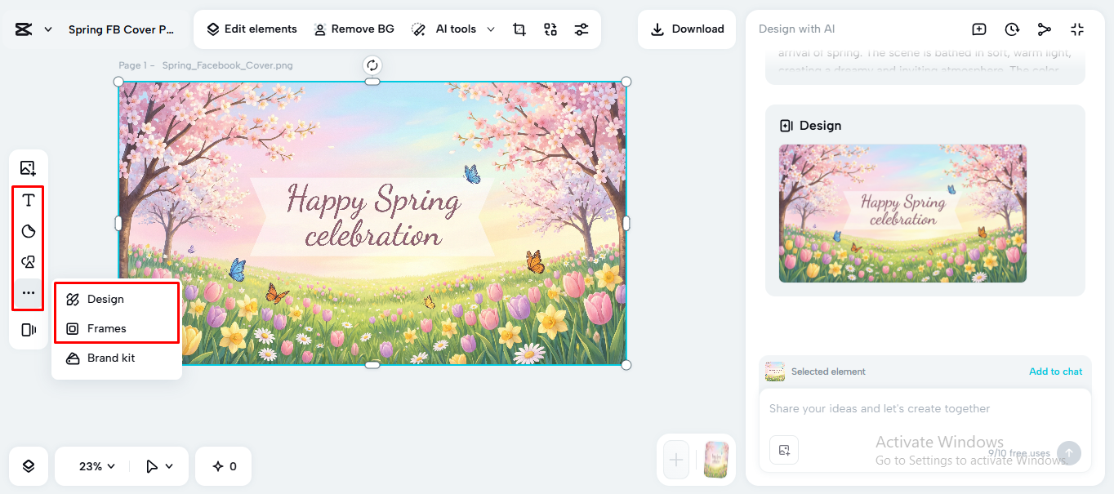Click the attach image icon in chat box
Screen dimensions: 1114x494
784,450
